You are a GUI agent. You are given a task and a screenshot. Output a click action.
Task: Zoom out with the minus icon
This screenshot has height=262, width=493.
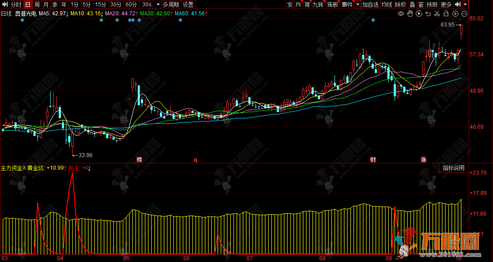point(465,14)
